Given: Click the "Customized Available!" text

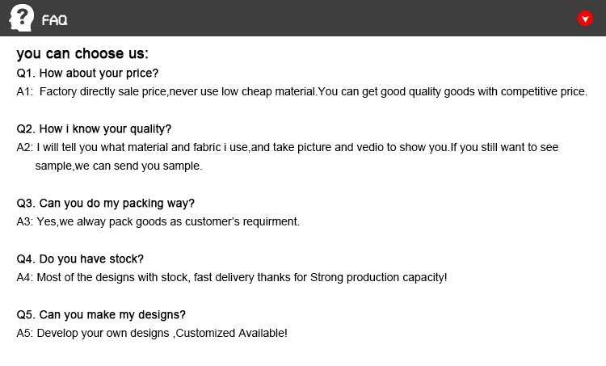Looking at the screenshot, I should click(x=232, y=333).
